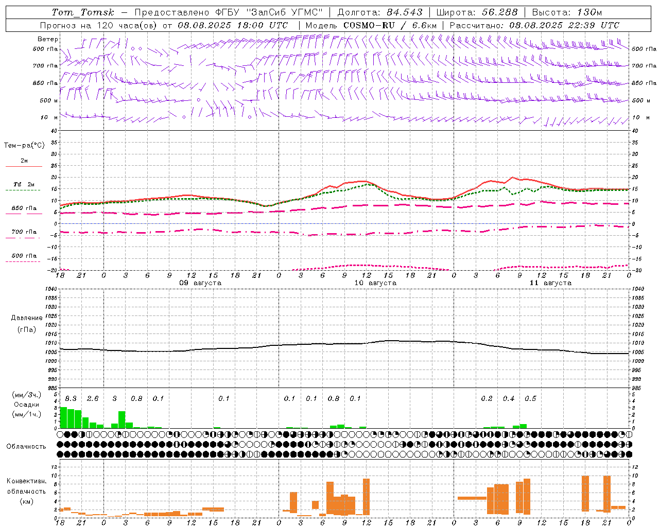Click the '0.5' precipitation total value
The height and width of the screenshot is (527, 659).
530,398
